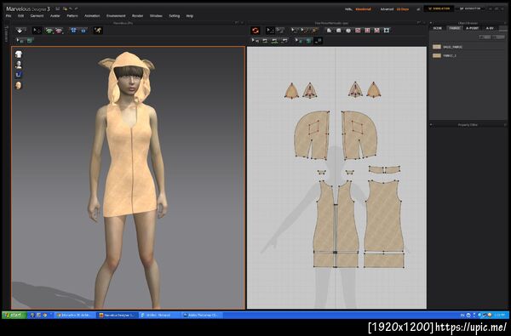Collapse the Property Editor panel arrow
The width and height of the screenshot is (511, 336).
point(431,125)
